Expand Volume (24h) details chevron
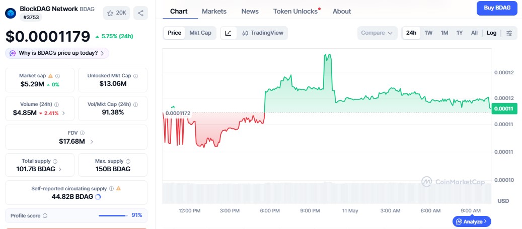 point(63,113)
